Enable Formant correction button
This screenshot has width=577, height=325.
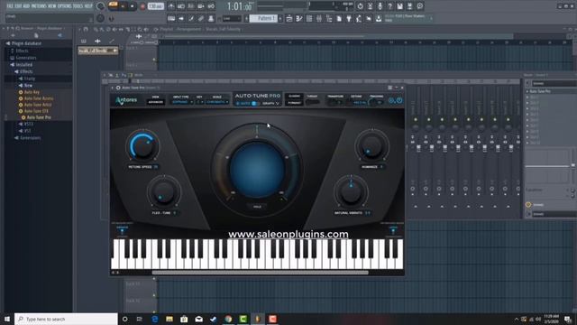(x=294, y=103)
